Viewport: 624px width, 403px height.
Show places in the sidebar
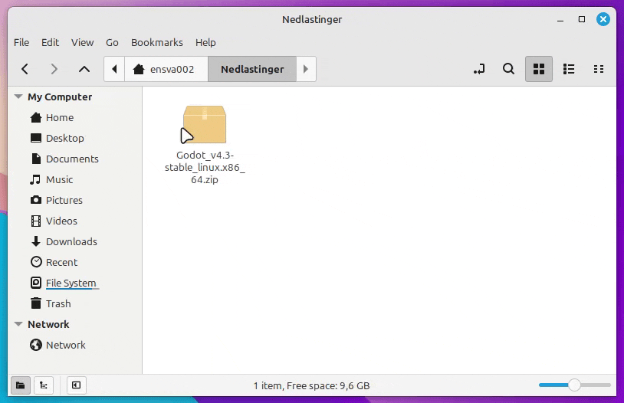tap(20, 385)
